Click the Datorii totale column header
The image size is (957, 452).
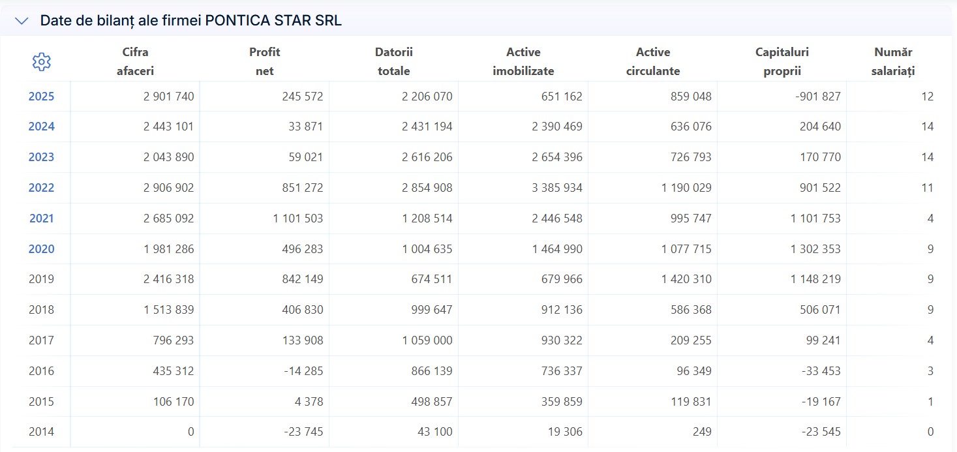click(394, 62)
